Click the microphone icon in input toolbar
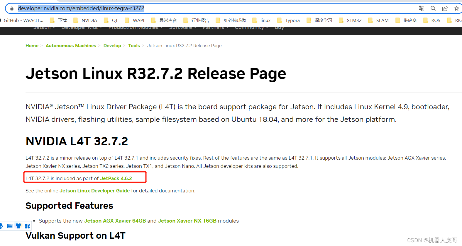Viewport: 462px width, 246px height. pyautogui.click(x=1, y=226)
